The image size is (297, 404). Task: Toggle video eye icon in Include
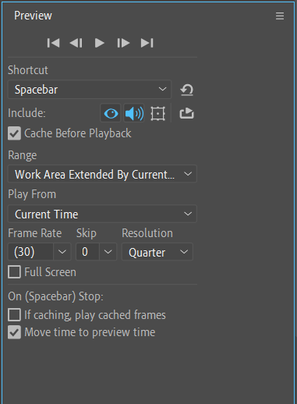click(x=111, y=113)
